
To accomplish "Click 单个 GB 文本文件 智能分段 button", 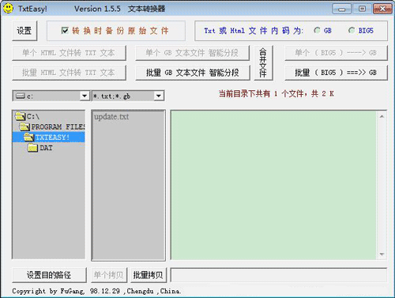I will [x=193, y=53].
